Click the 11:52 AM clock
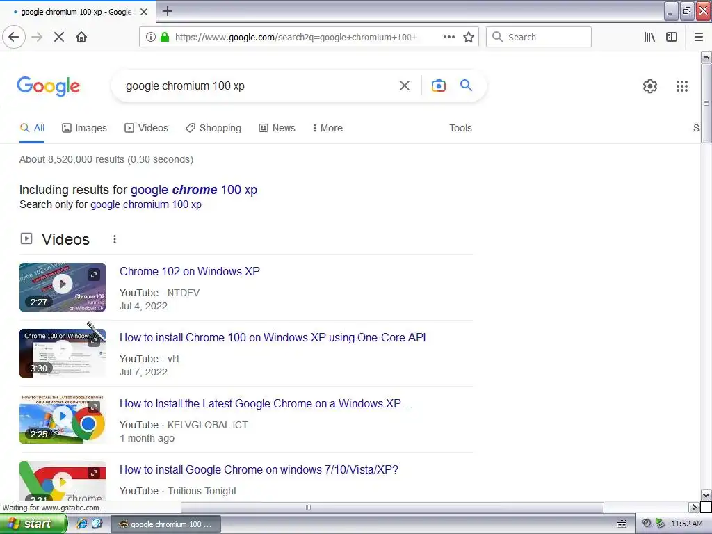Viewport: 712px width, 534px height. [x=686, y=524]
